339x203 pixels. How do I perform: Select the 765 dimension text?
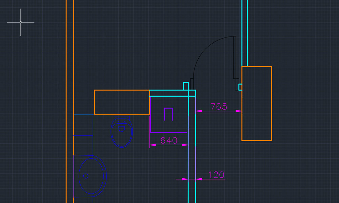(219, 107)
